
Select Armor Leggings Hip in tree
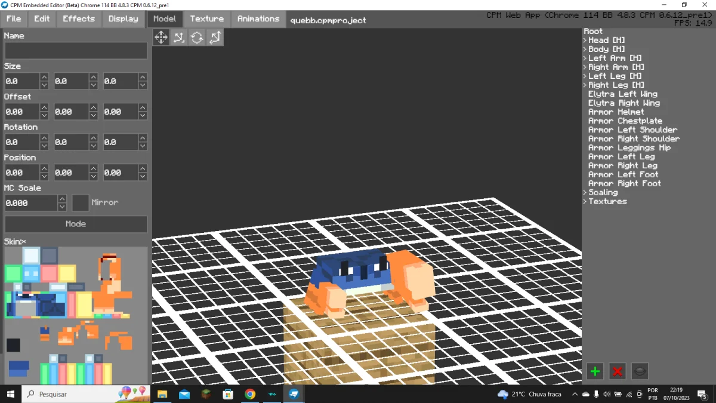click(x=629, y=147)
